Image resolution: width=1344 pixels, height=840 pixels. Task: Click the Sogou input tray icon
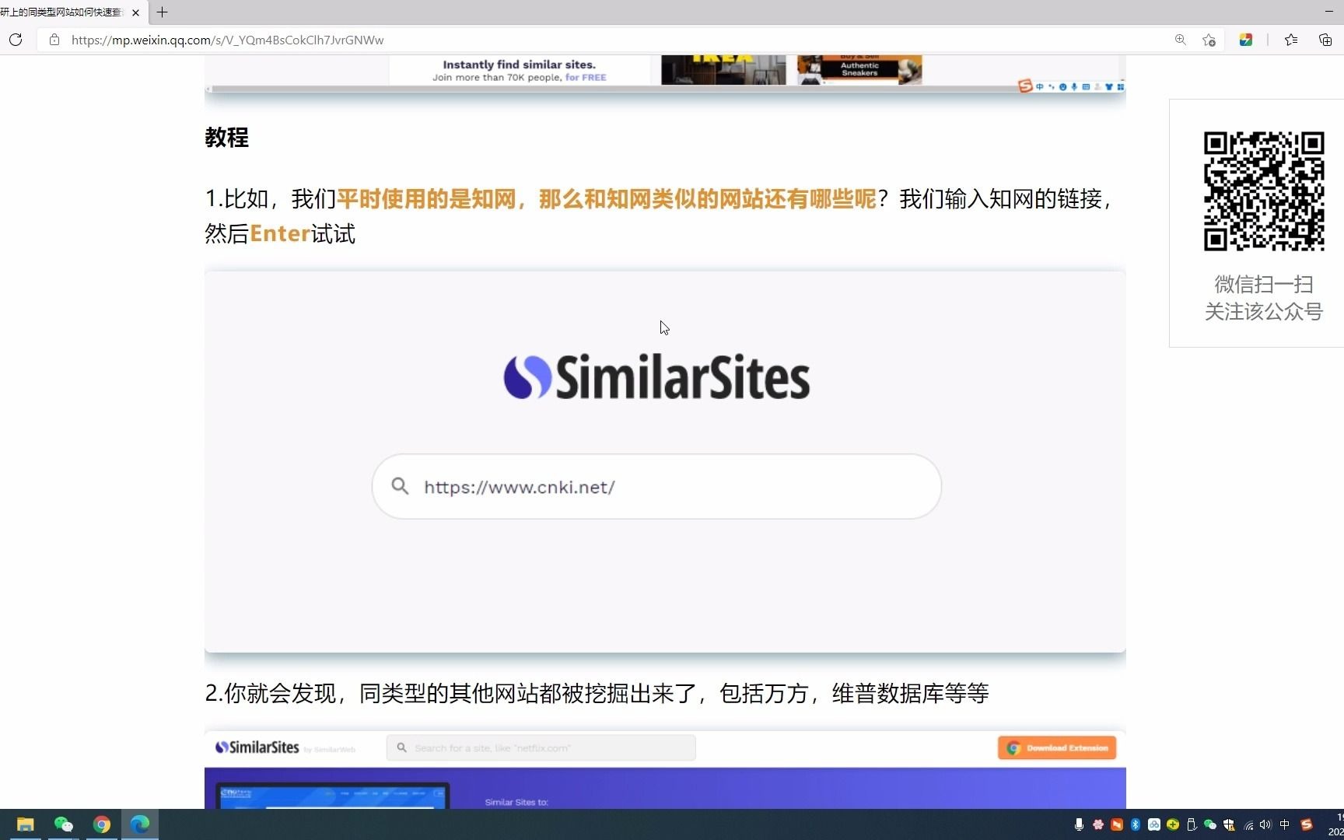[1307, 824]
